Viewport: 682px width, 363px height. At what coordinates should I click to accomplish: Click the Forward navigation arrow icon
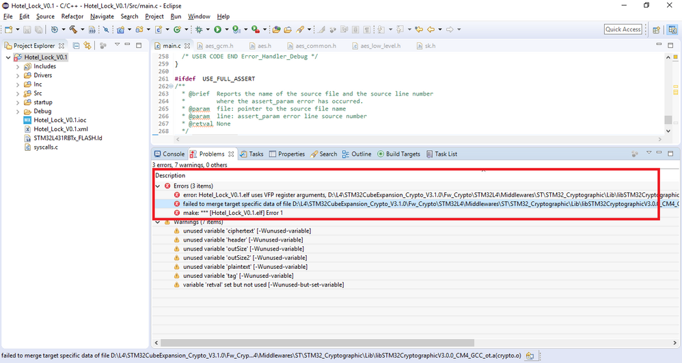tap(450, 29)
